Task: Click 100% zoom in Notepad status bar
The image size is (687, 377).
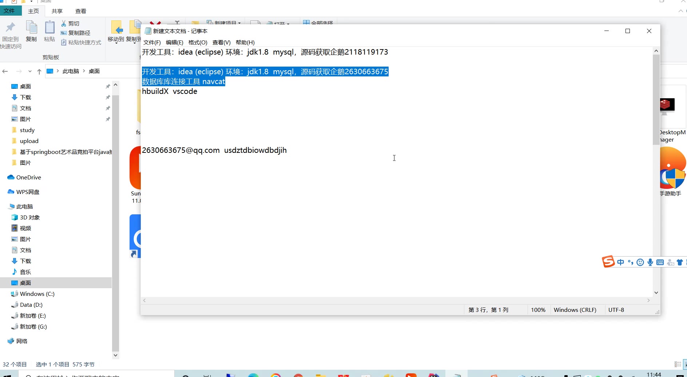Action: 538,310
